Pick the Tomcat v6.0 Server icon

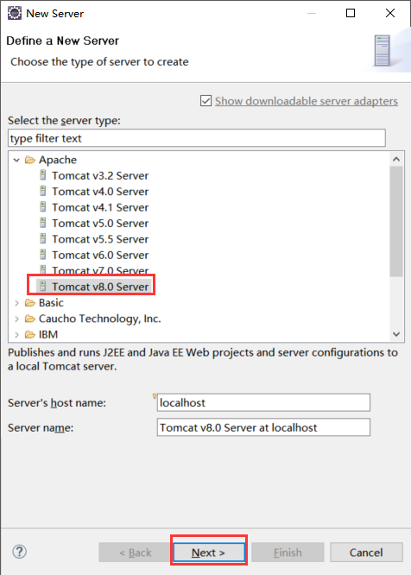[x=43, y=255]
